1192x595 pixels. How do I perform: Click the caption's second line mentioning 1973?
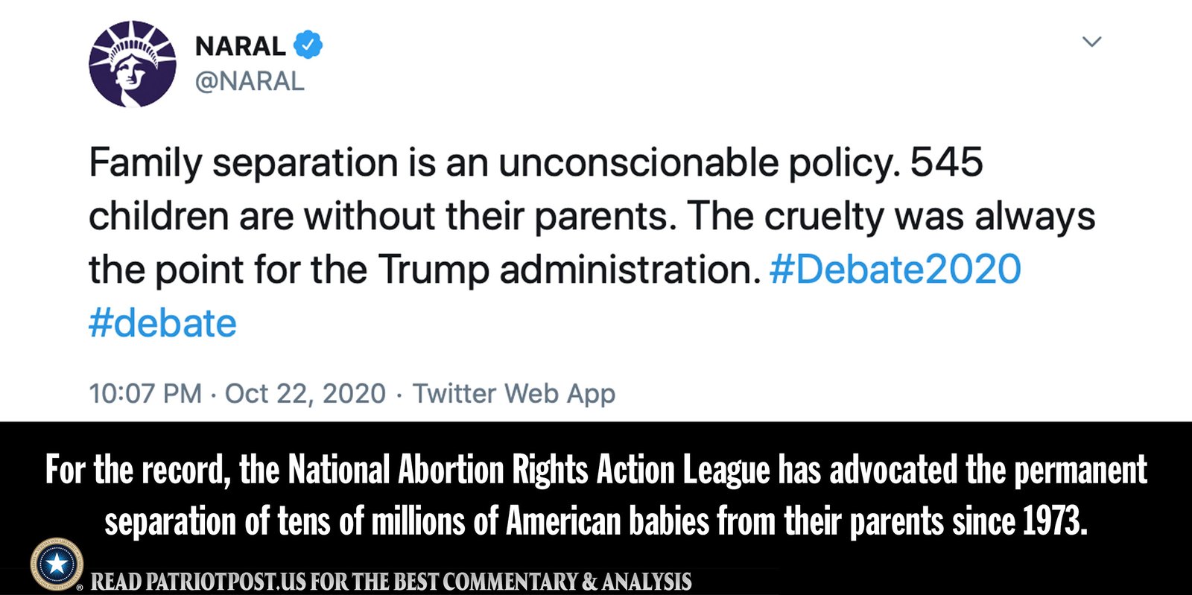click(596, 521)
